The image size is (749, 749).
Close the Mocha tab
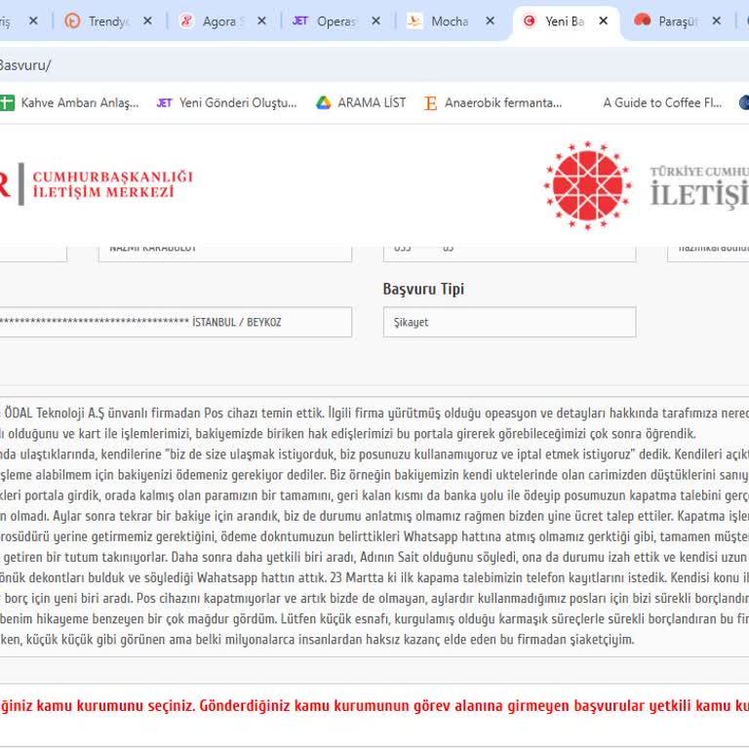pyautogui.click(x=491, y=21)
